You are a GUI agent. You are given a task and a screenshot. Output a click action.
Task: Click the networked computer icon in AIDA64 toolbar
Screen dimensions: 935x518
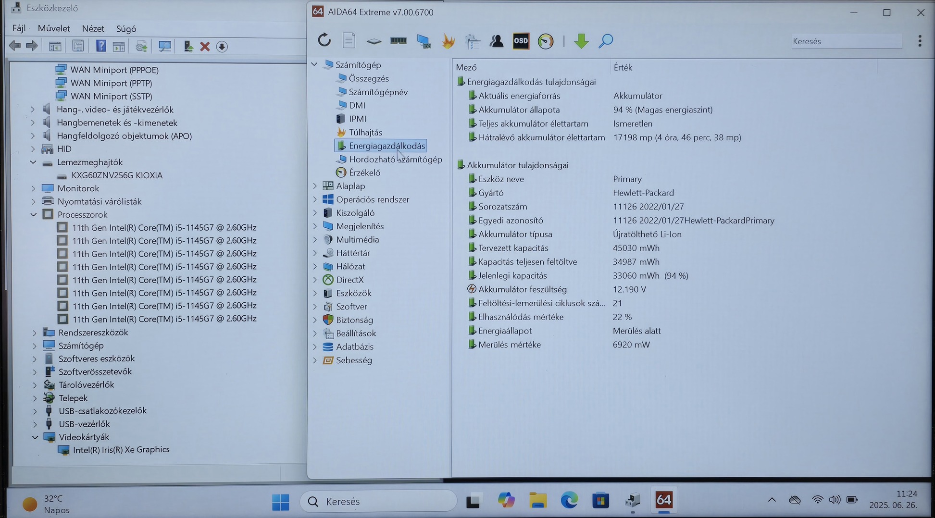click(x=424, y=41)
